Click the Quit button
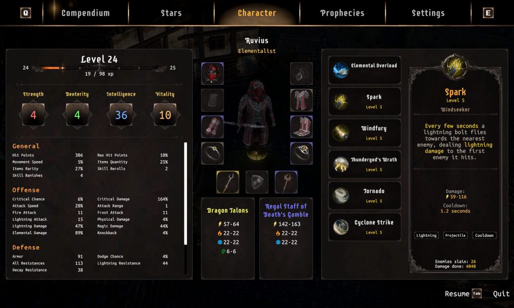Image resolution: width=514 pixels, height=308 pixels. click(x=501, y=294)
